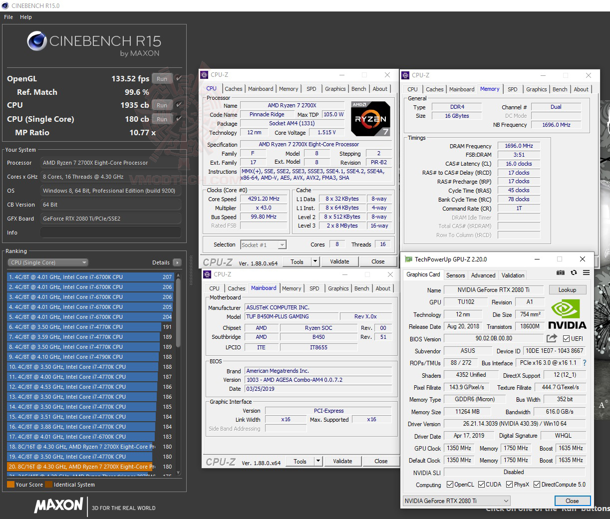The height and width of the screenshot is (519, 610).
Task: Click the AMD Ryzen 7 logo in CPU-Z
Action: (370, 119)
